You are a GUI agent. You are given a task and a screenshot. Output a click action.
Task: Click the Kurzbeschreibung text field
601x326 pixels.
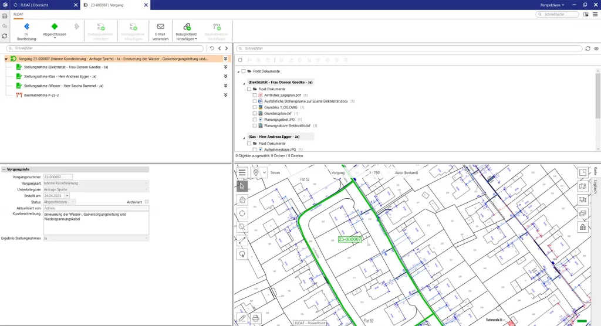pos(96,223)
